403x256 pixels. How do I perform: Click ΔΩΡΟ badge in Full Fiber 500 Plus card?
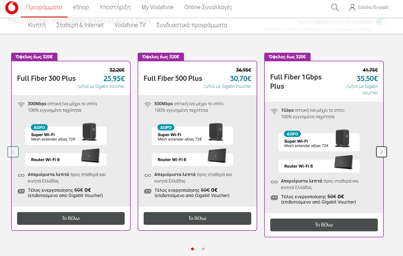coord(166,127)
